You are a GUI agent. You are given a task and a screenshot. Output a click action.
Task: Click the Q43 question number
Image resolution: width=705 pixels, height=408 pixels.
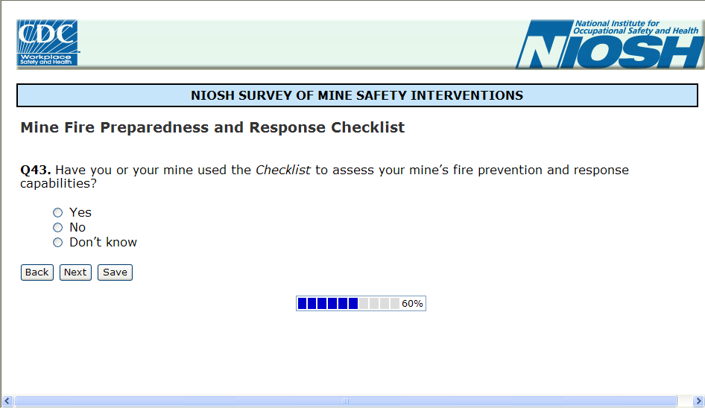tap(35, 170)
